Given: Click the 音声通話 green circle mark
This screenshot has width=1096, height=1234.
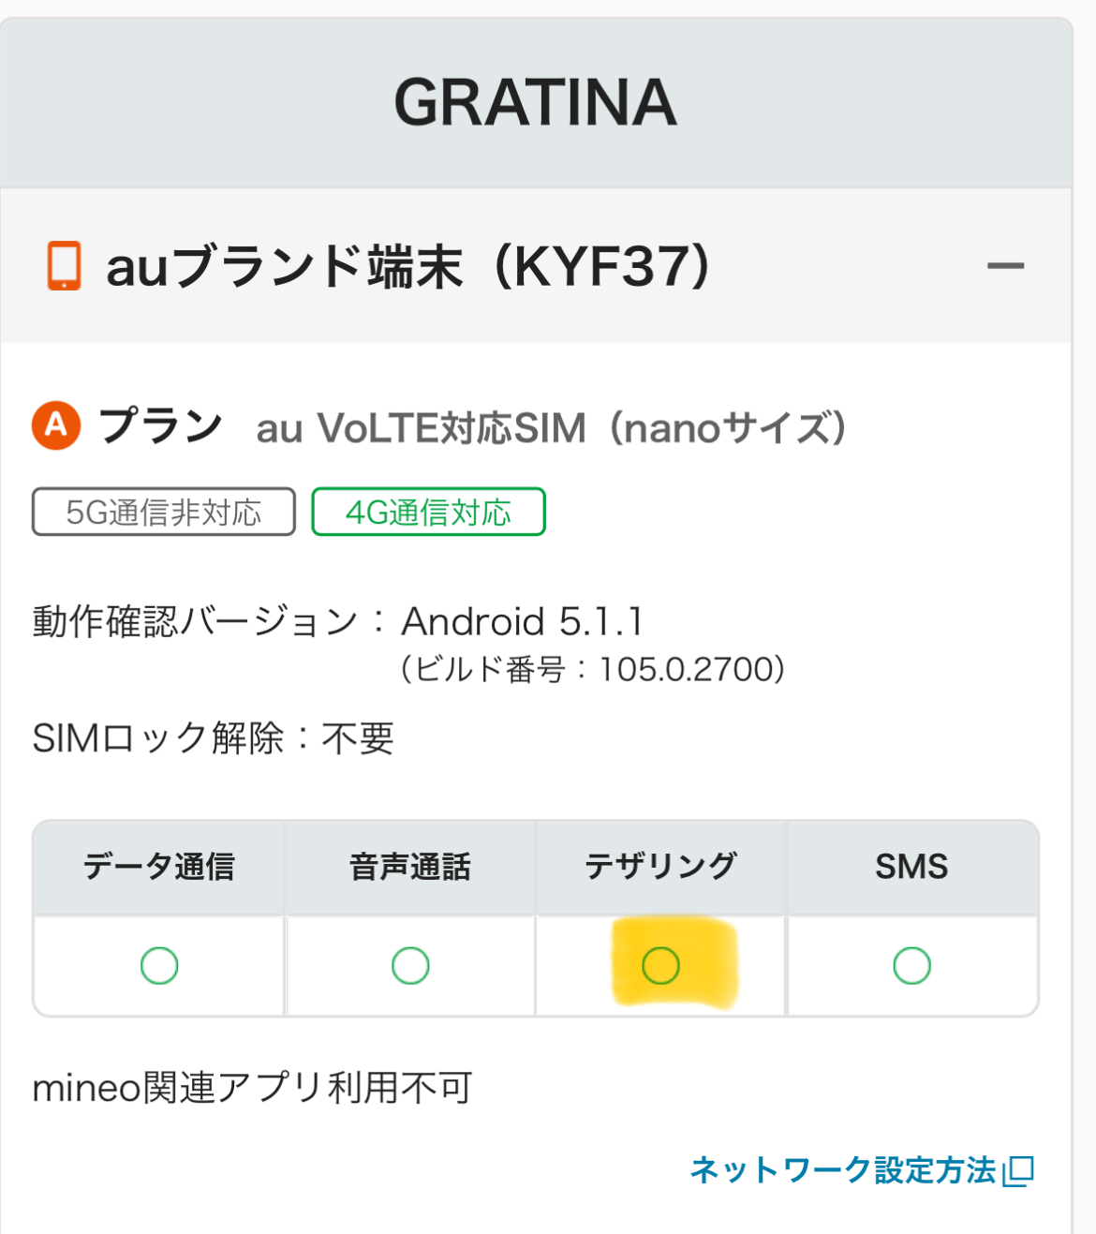Looking at the screenshot, I should point(410,965).
